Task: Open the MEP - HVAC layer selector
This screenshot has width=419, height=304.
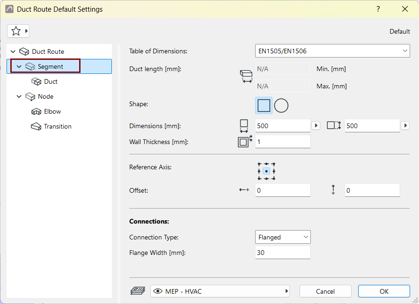Action: (x=220, y=291)
